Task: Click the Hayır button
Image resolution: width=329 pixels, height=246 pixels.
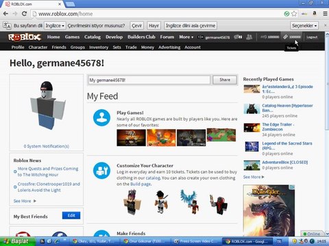Action: coord(154,25)
